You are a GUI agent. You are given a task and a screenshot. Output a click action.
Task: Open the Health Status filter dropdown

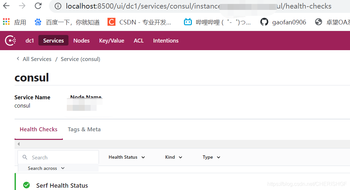coord(126,157)
